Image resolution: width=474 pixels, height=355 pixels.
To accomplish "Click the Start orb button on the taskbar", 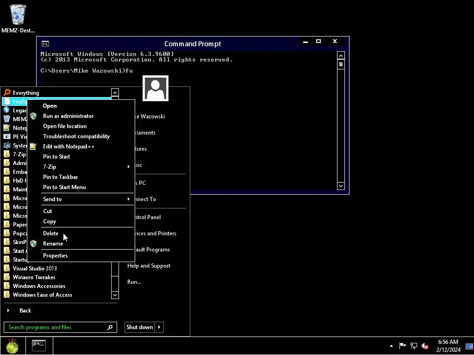I will click(12, 346).
